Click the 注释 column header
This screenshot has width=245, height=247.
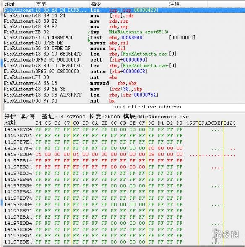pos(174,4)
